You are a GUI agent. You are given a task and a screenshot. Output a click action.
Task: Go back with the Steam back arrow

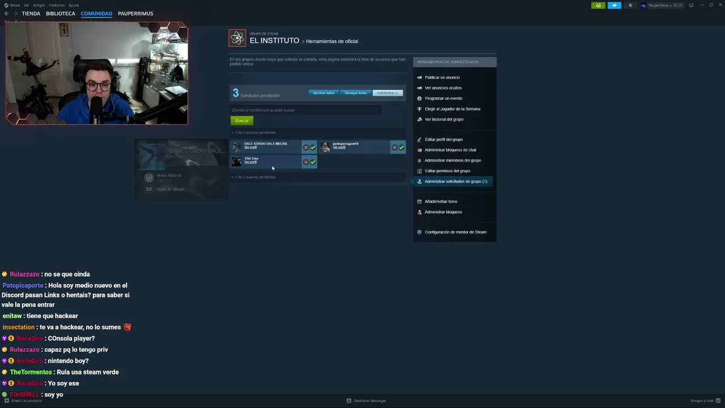click(7, 14)
